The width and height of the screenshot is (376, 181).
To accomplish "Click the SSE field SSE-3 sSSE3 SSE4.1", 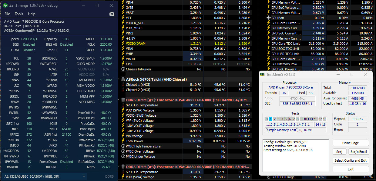I will coord(297,104).
